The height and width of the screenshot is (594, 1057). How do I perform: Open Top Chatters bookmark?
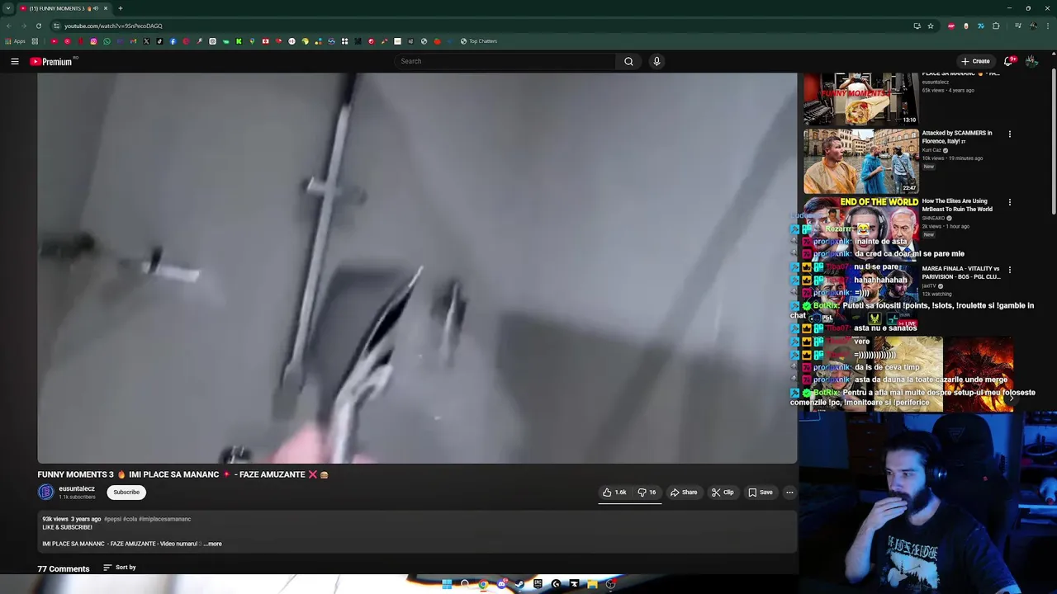(479, 41)
